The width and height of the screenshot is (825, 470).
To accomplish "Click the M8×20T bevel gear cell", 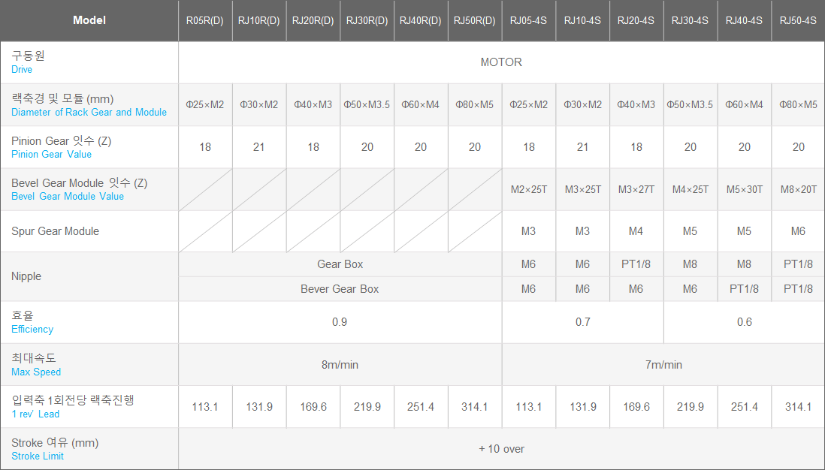I will [798, 189].
